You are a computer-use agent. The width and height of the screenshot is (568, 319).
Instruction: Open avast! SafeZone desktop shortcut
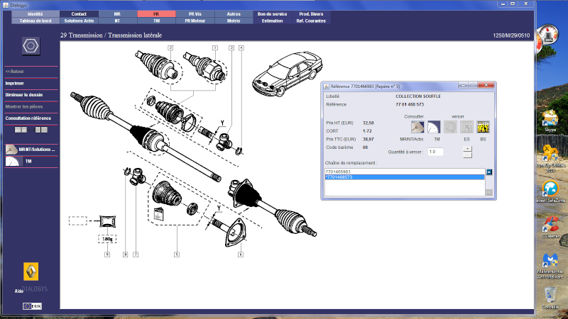tap(551, 191)
